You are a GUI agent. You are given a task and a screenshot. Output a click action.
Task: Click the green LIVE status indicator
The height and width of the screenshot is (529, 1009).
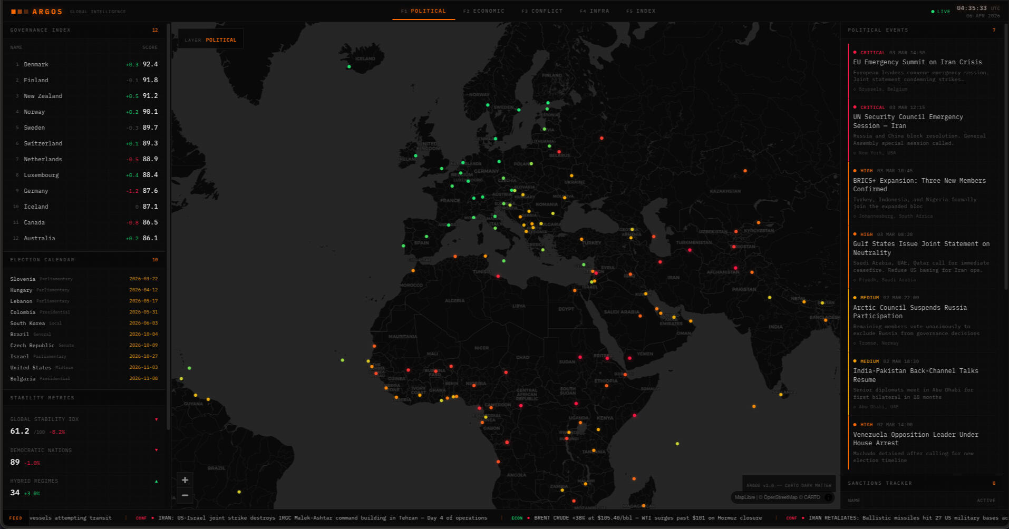(x=940, y=12)
